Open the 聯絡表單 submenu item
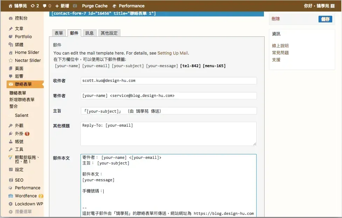Screen dimensions: 342x218 [x=18, y=93]
